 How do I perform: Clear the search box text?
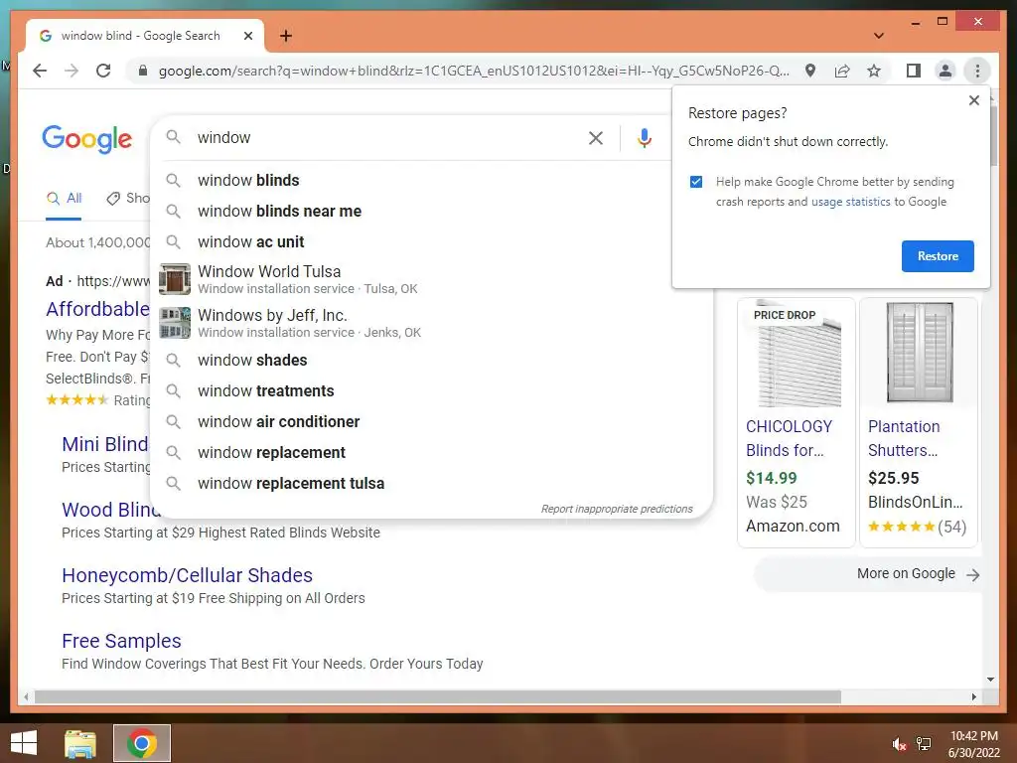(596, 137)
